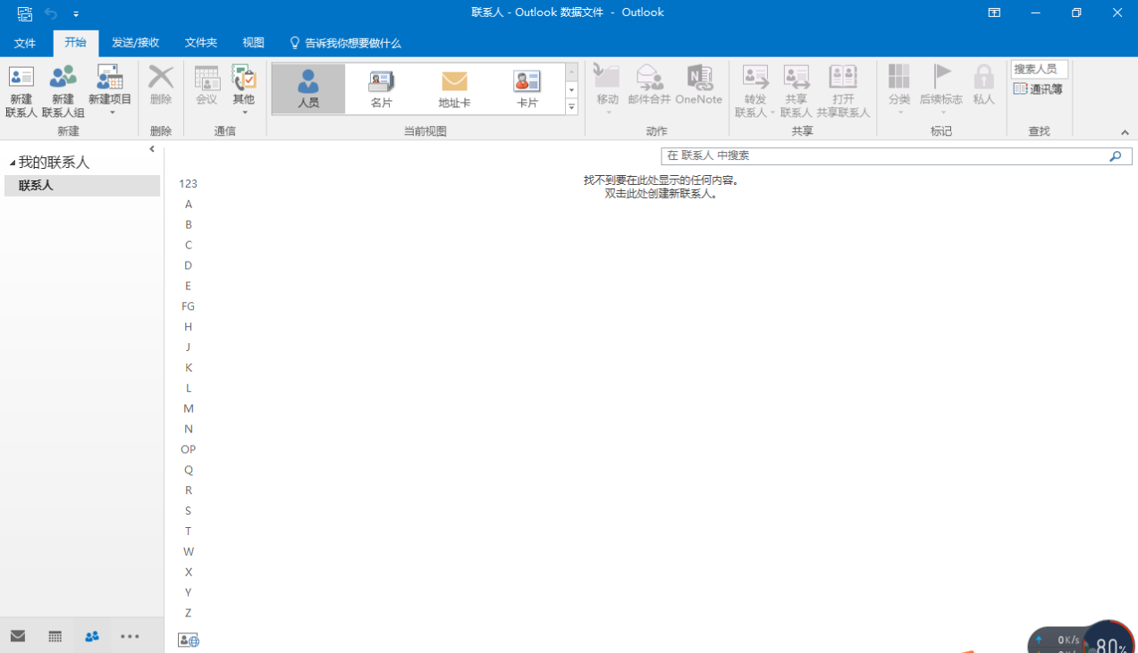
Task: Jump to letter OP index
Action: (x=188, y=449)
